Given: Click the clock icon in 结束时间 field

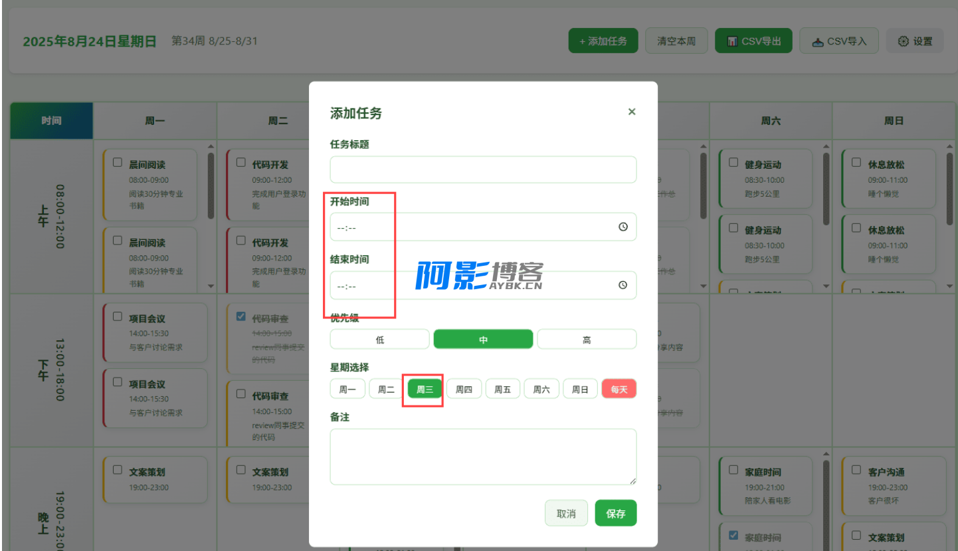Looking at the screenshot, I should point(623,285).
